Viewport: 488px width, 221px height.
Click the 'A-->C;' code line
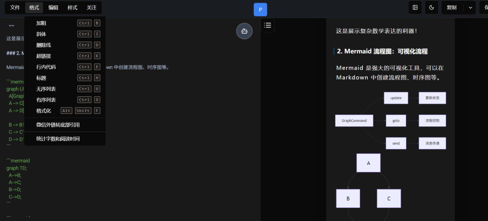tap(15, 183)
